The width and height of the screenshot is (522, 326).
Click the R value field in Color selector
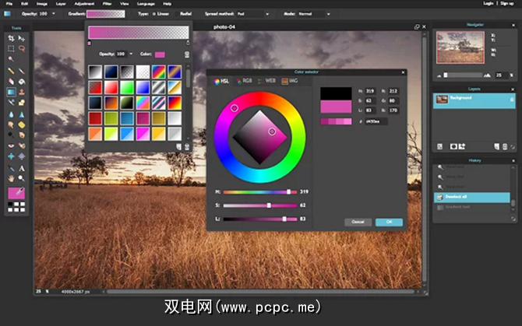(393, 91)
